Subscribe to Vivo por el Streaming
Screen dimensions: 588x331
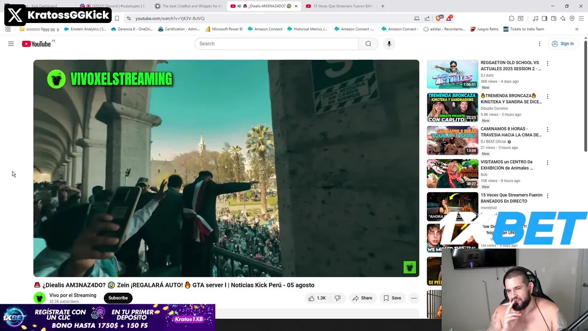point(118,298)
